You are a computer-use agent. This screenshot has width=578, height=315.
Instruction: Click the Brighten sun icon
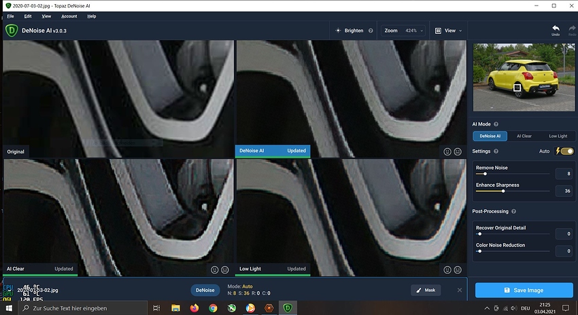(338, 31)
